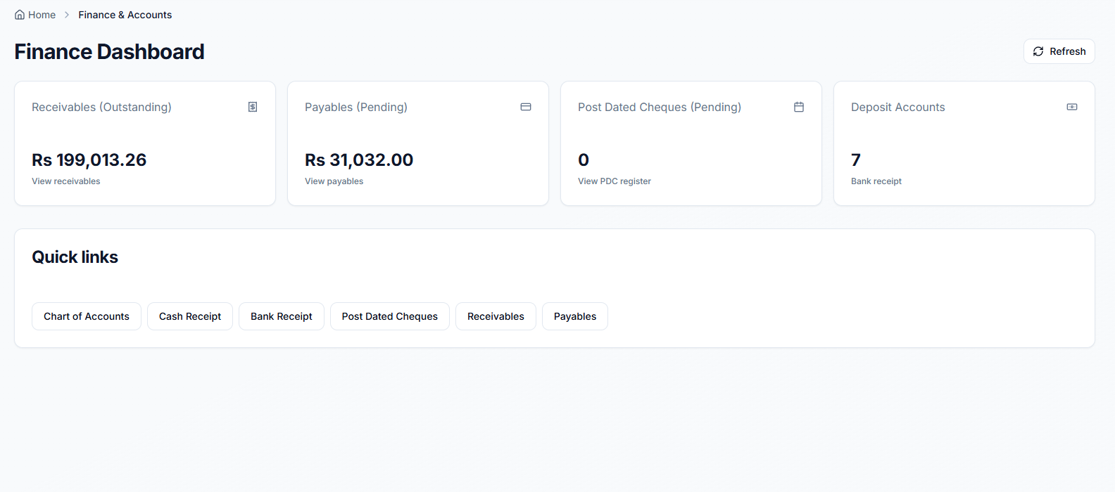Open Chart of Accounts quick link
The width and height of the screenshot is (1115, 492).
click(x=87, y=316)
